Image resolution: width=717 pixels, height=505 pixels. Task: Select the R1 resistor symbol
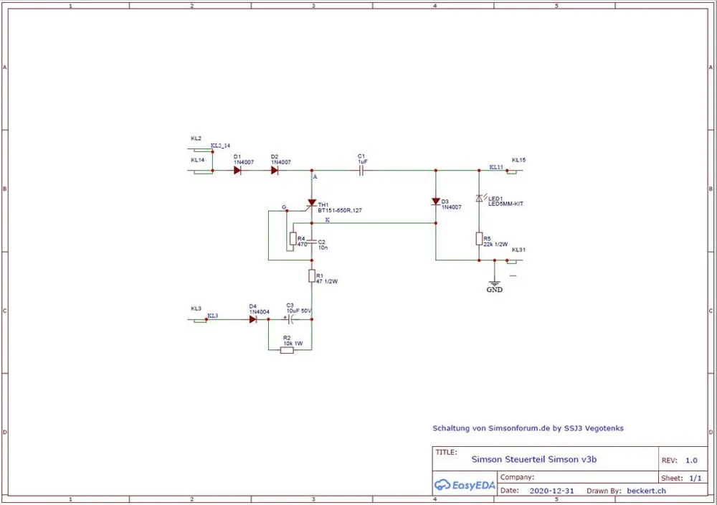(312, 276)
